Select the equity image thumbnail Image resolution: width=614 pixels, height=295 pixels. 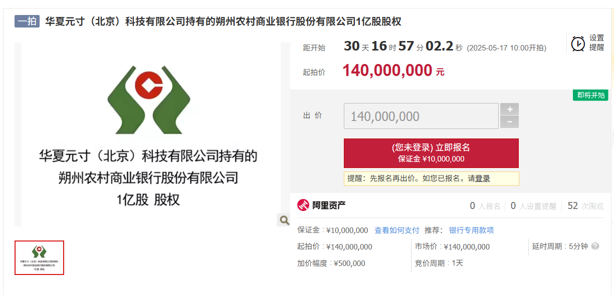pos(39,257)
